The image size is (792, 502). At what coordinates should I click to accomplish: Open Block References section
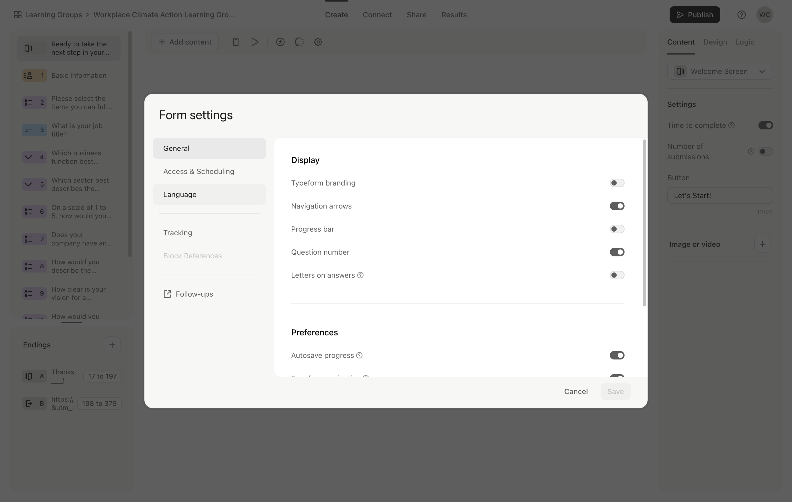[209, 256]
